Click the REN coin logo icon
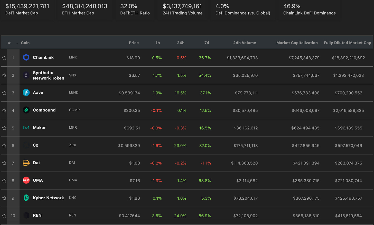This screenshot has width=374, height=225. 26,215
